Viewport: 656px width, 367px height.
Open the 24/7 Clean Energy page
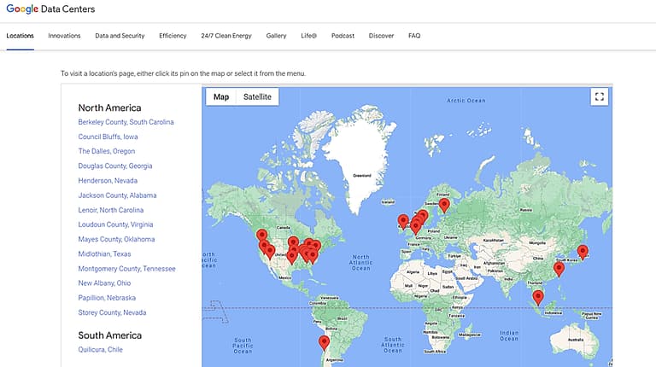[226, 36]
